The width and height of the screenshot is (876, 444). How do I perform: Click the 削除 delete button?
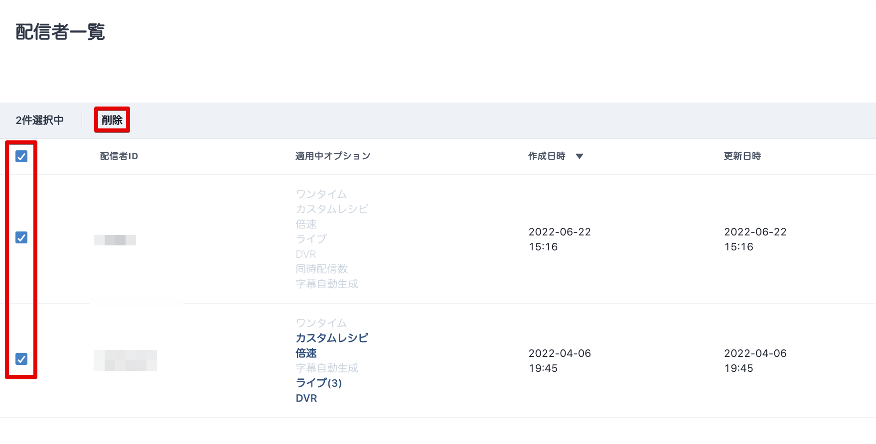pyautogui.click(x=112, y=119)
